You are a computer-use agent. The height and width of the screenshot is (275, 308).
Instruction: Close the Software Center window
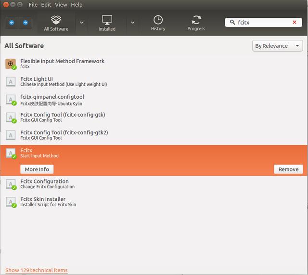[6, 4]
